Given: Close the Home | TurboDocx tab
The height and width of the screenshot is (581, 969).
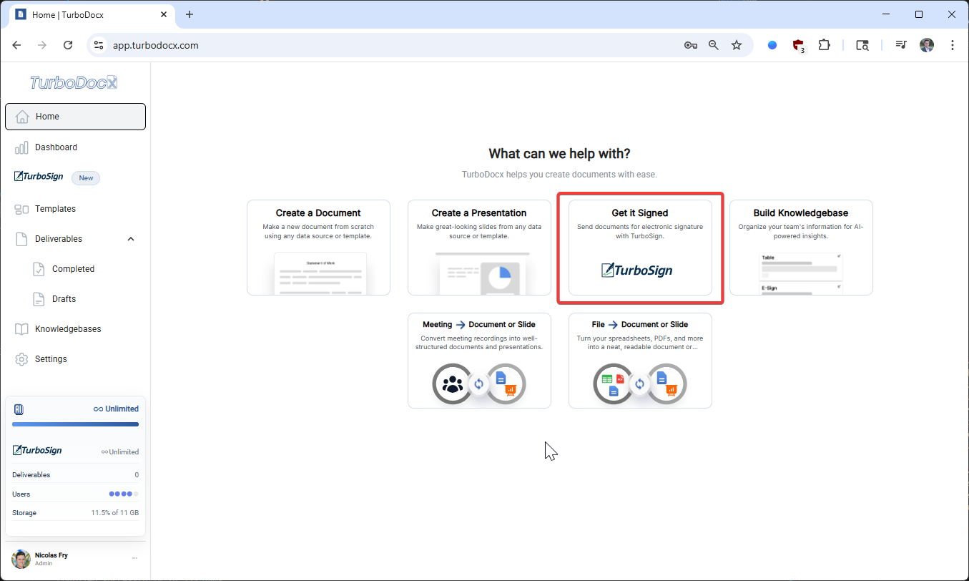Looking at the screenshot, I should point(164,14).
